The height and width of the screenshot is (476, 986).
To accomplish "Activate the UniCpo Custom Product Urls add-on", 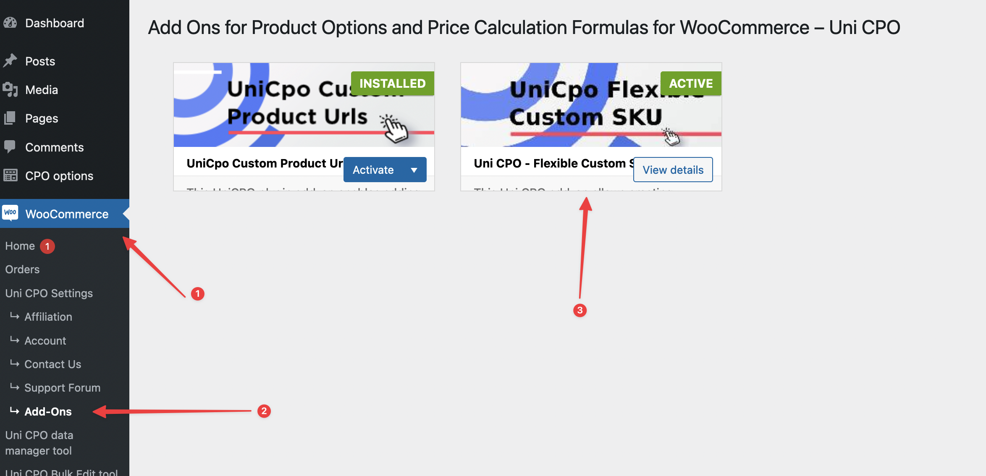I will tap(373, 170).
